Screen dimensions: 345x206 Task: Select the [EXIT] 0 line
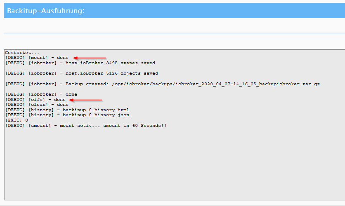(x=17, y=120)
